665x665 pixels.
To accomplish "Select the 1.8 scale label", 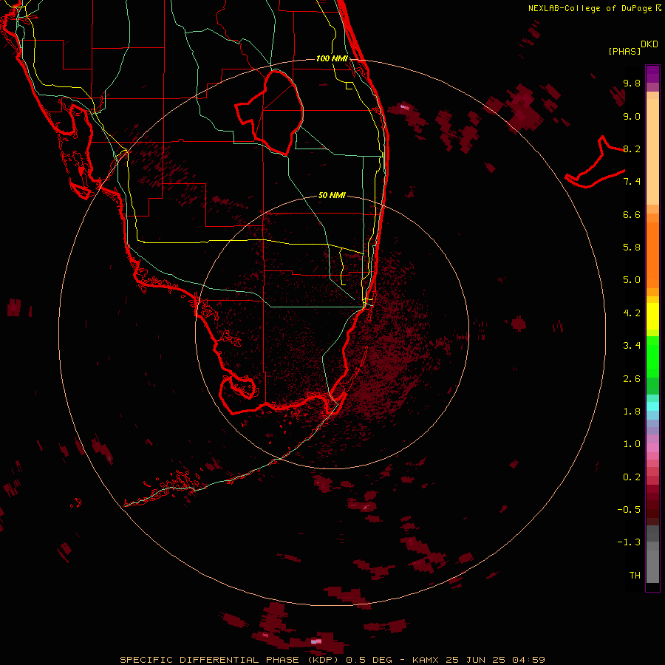I will coord(632,412).
